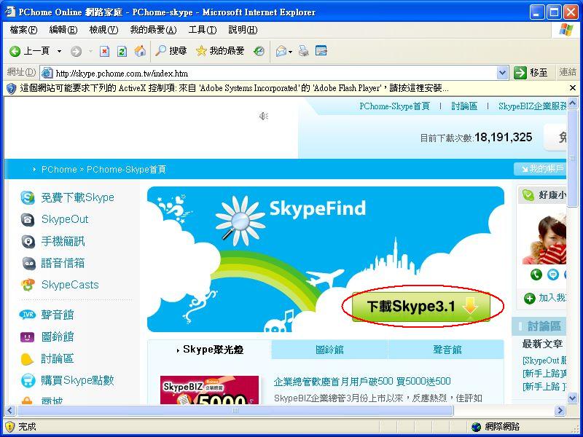Go back with the 上一頁 button

[x=30, y=51]
